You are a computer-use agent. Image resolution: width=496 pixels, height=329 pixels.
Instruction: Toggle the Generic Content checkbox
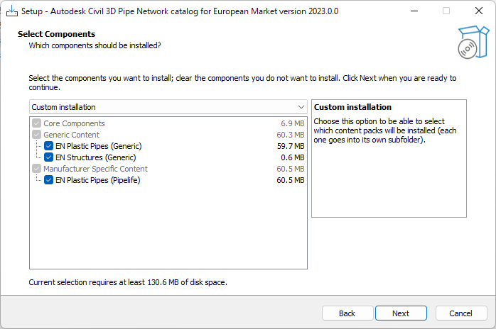(37, 135)
